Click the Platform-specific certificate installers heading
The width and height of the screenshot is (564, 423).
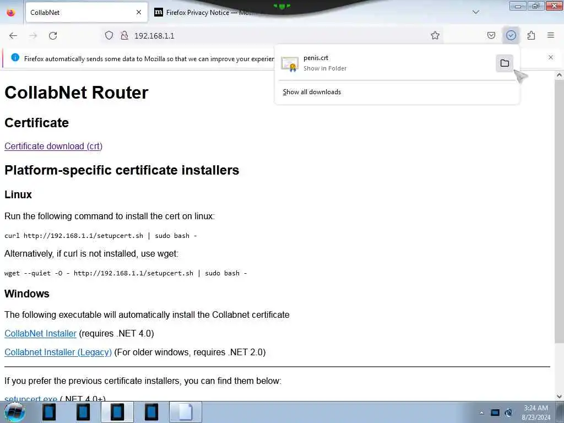pyautogui.click(x=122, y=170)
